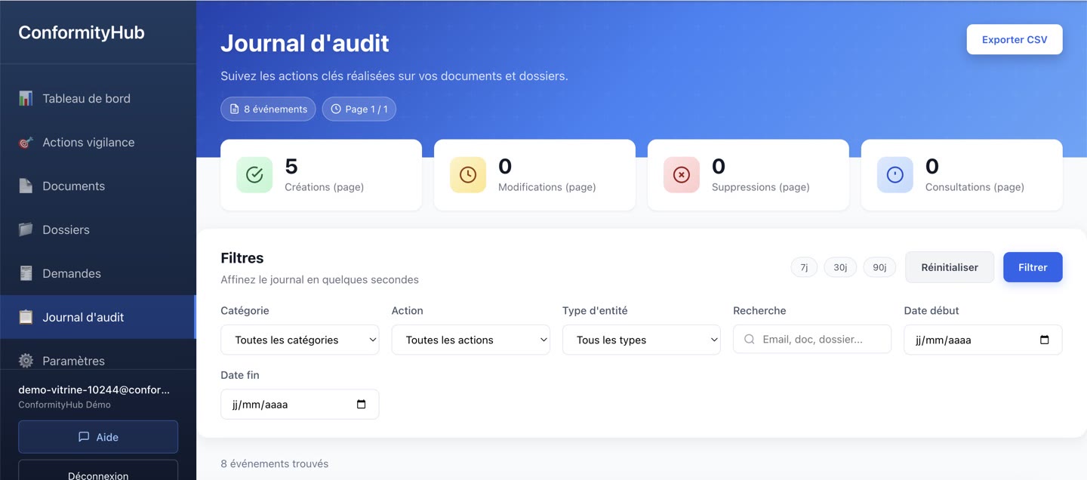Click the chat bubble icon on Aide

(x=84, y=437)
